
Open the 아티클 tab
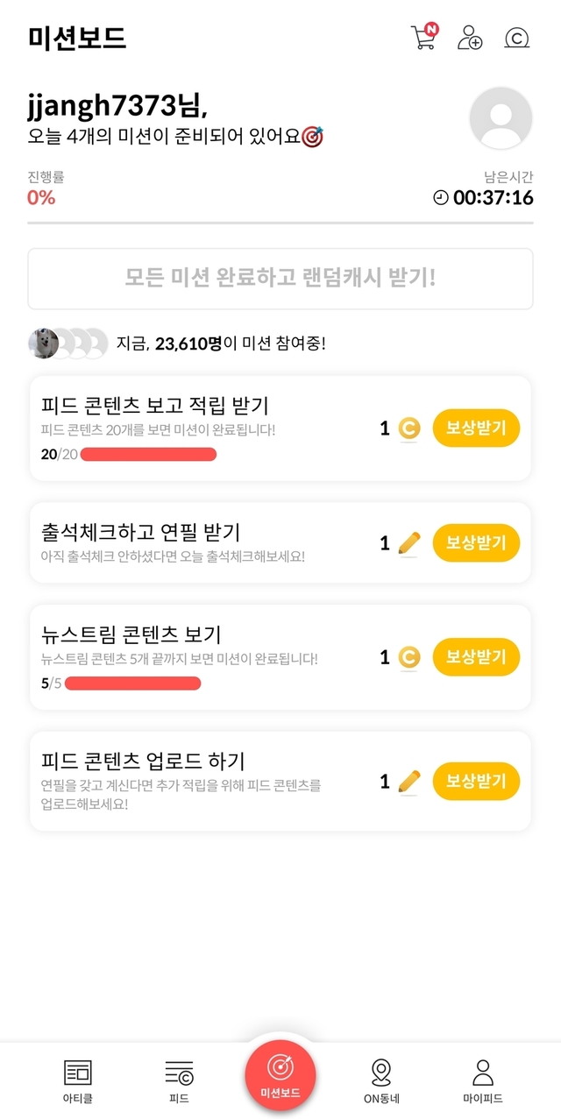tap(78, 1080)
